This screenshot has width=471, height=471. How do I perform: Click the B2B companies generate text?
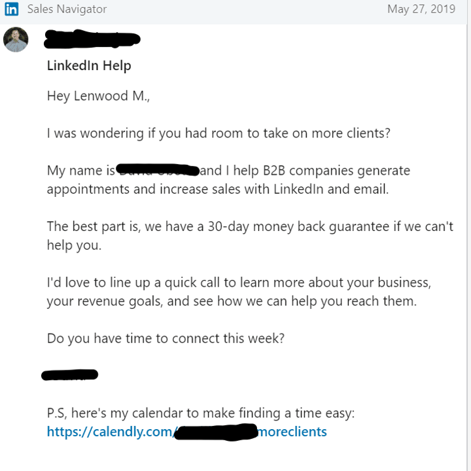click(336, 170)
